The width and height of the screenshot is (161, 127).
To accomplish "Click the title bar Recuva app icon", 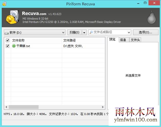I will coord(4,4).
